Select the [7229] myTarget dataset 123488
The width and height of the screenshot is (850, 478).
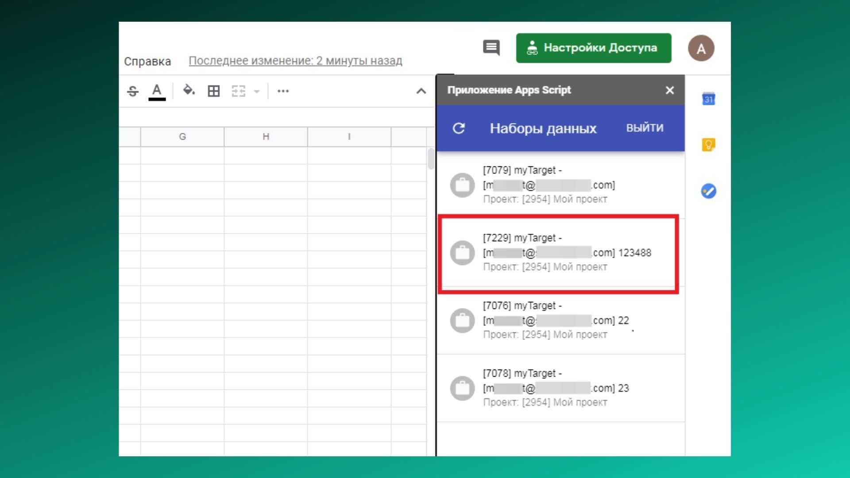pos(561,253)
